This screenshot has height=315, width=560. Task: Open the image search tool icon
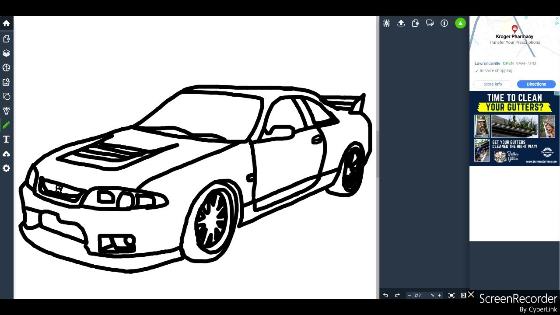click(x=6, y=82)
